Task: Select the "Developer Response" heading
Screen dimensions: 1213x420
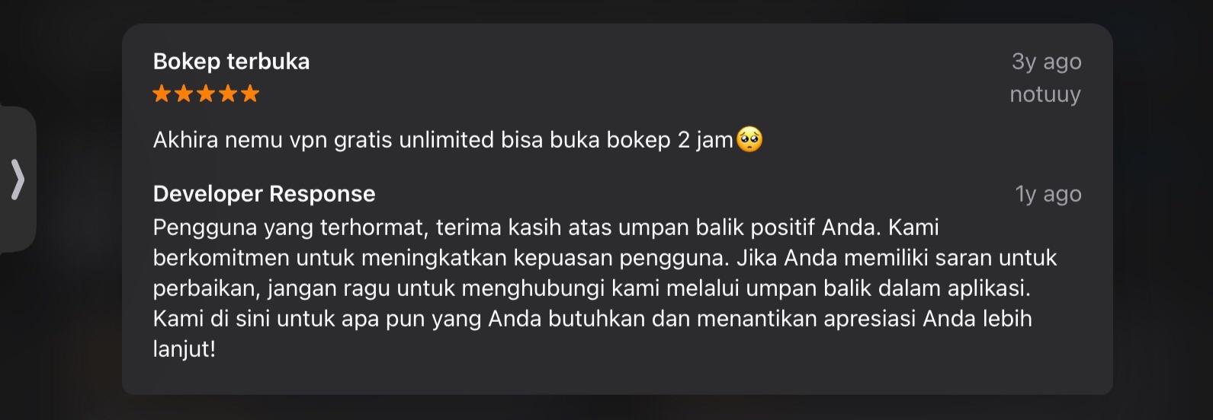Action: click(264, 194)
